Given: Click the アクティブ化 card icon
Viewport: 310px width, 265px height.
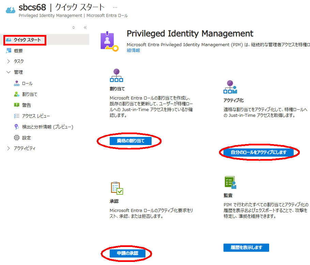Looking at the screenshot, I should pyautogui.click(x=230, y=87).
